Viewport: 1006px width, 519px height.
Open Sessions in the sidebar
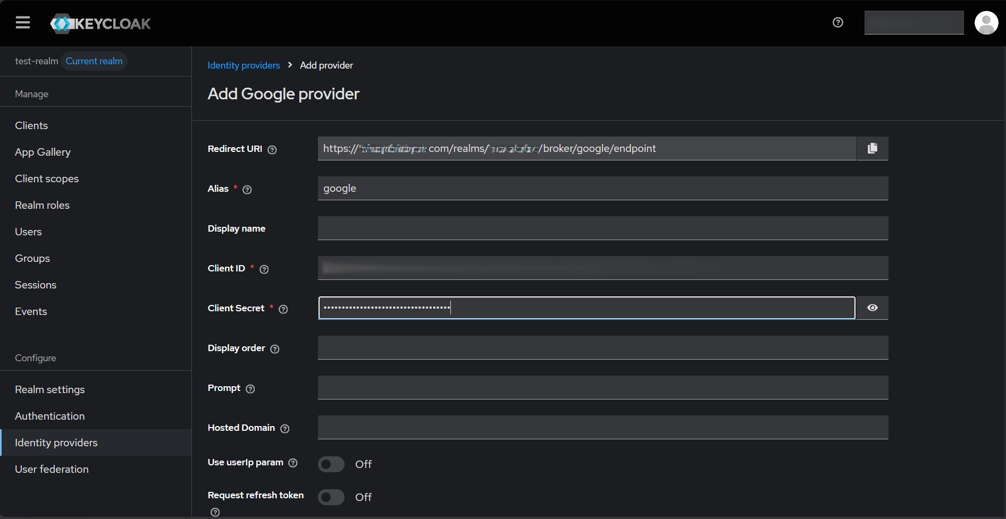[96, 285]
